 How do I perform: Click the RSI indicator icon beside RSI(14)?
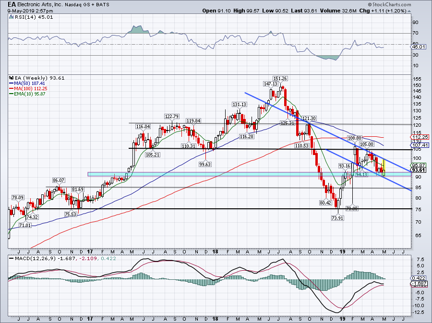[x=11, y=17]
